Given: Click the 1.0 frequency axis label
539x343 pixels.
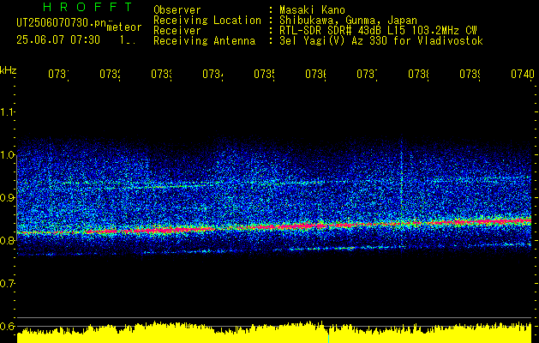Looking at the screenshot, I should click(x=7, y=155).
